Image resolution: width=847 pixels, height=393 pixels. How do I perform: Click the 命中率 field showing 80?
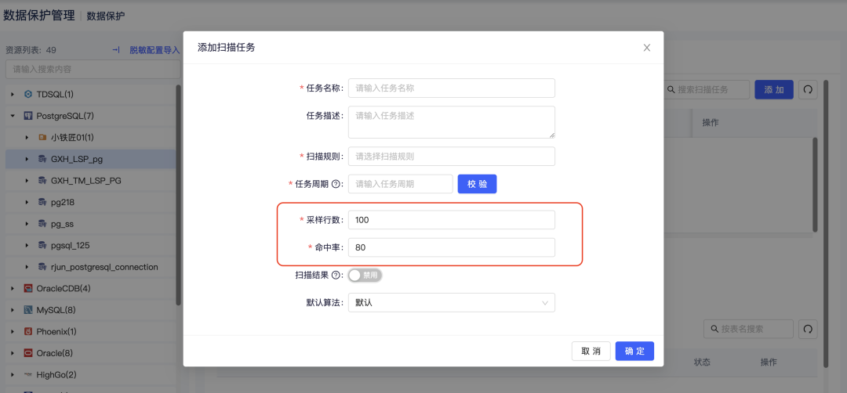[452, 247]
